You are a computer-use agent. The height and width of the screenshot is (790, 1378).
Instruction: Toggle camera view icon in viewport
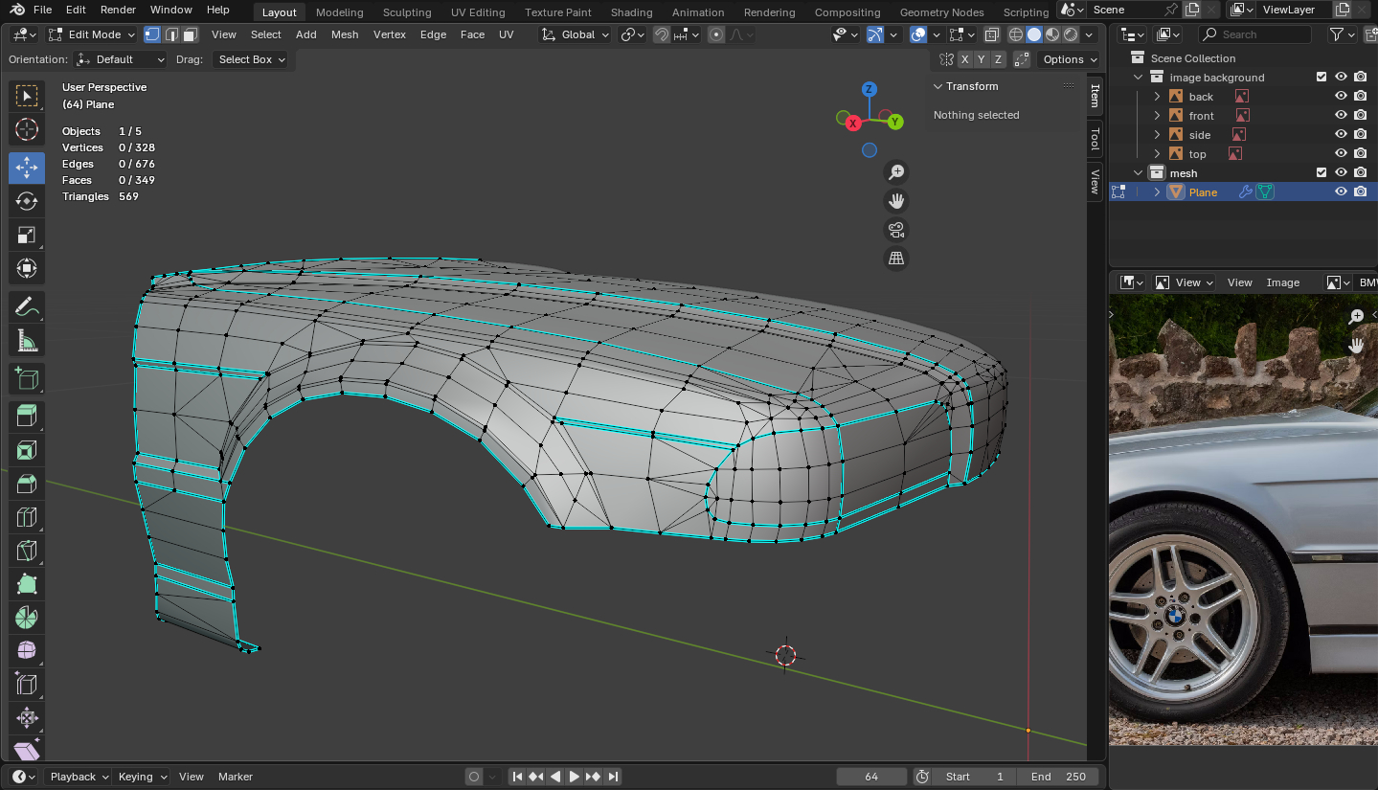click(x=896, y=230)
